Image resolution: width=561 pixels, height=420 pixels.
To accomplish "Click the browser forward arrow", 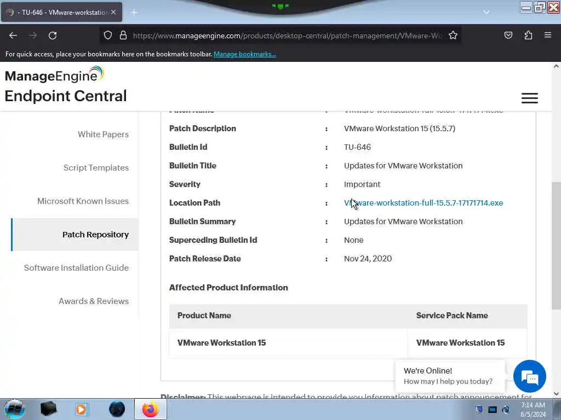I will [x=33, y=36].
